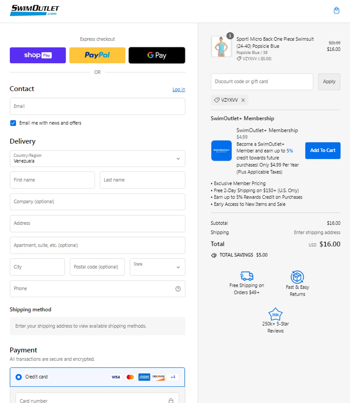The image size is (350, 403).
Task: Remove the VZYXVV discount code
Action: (243, 100)
